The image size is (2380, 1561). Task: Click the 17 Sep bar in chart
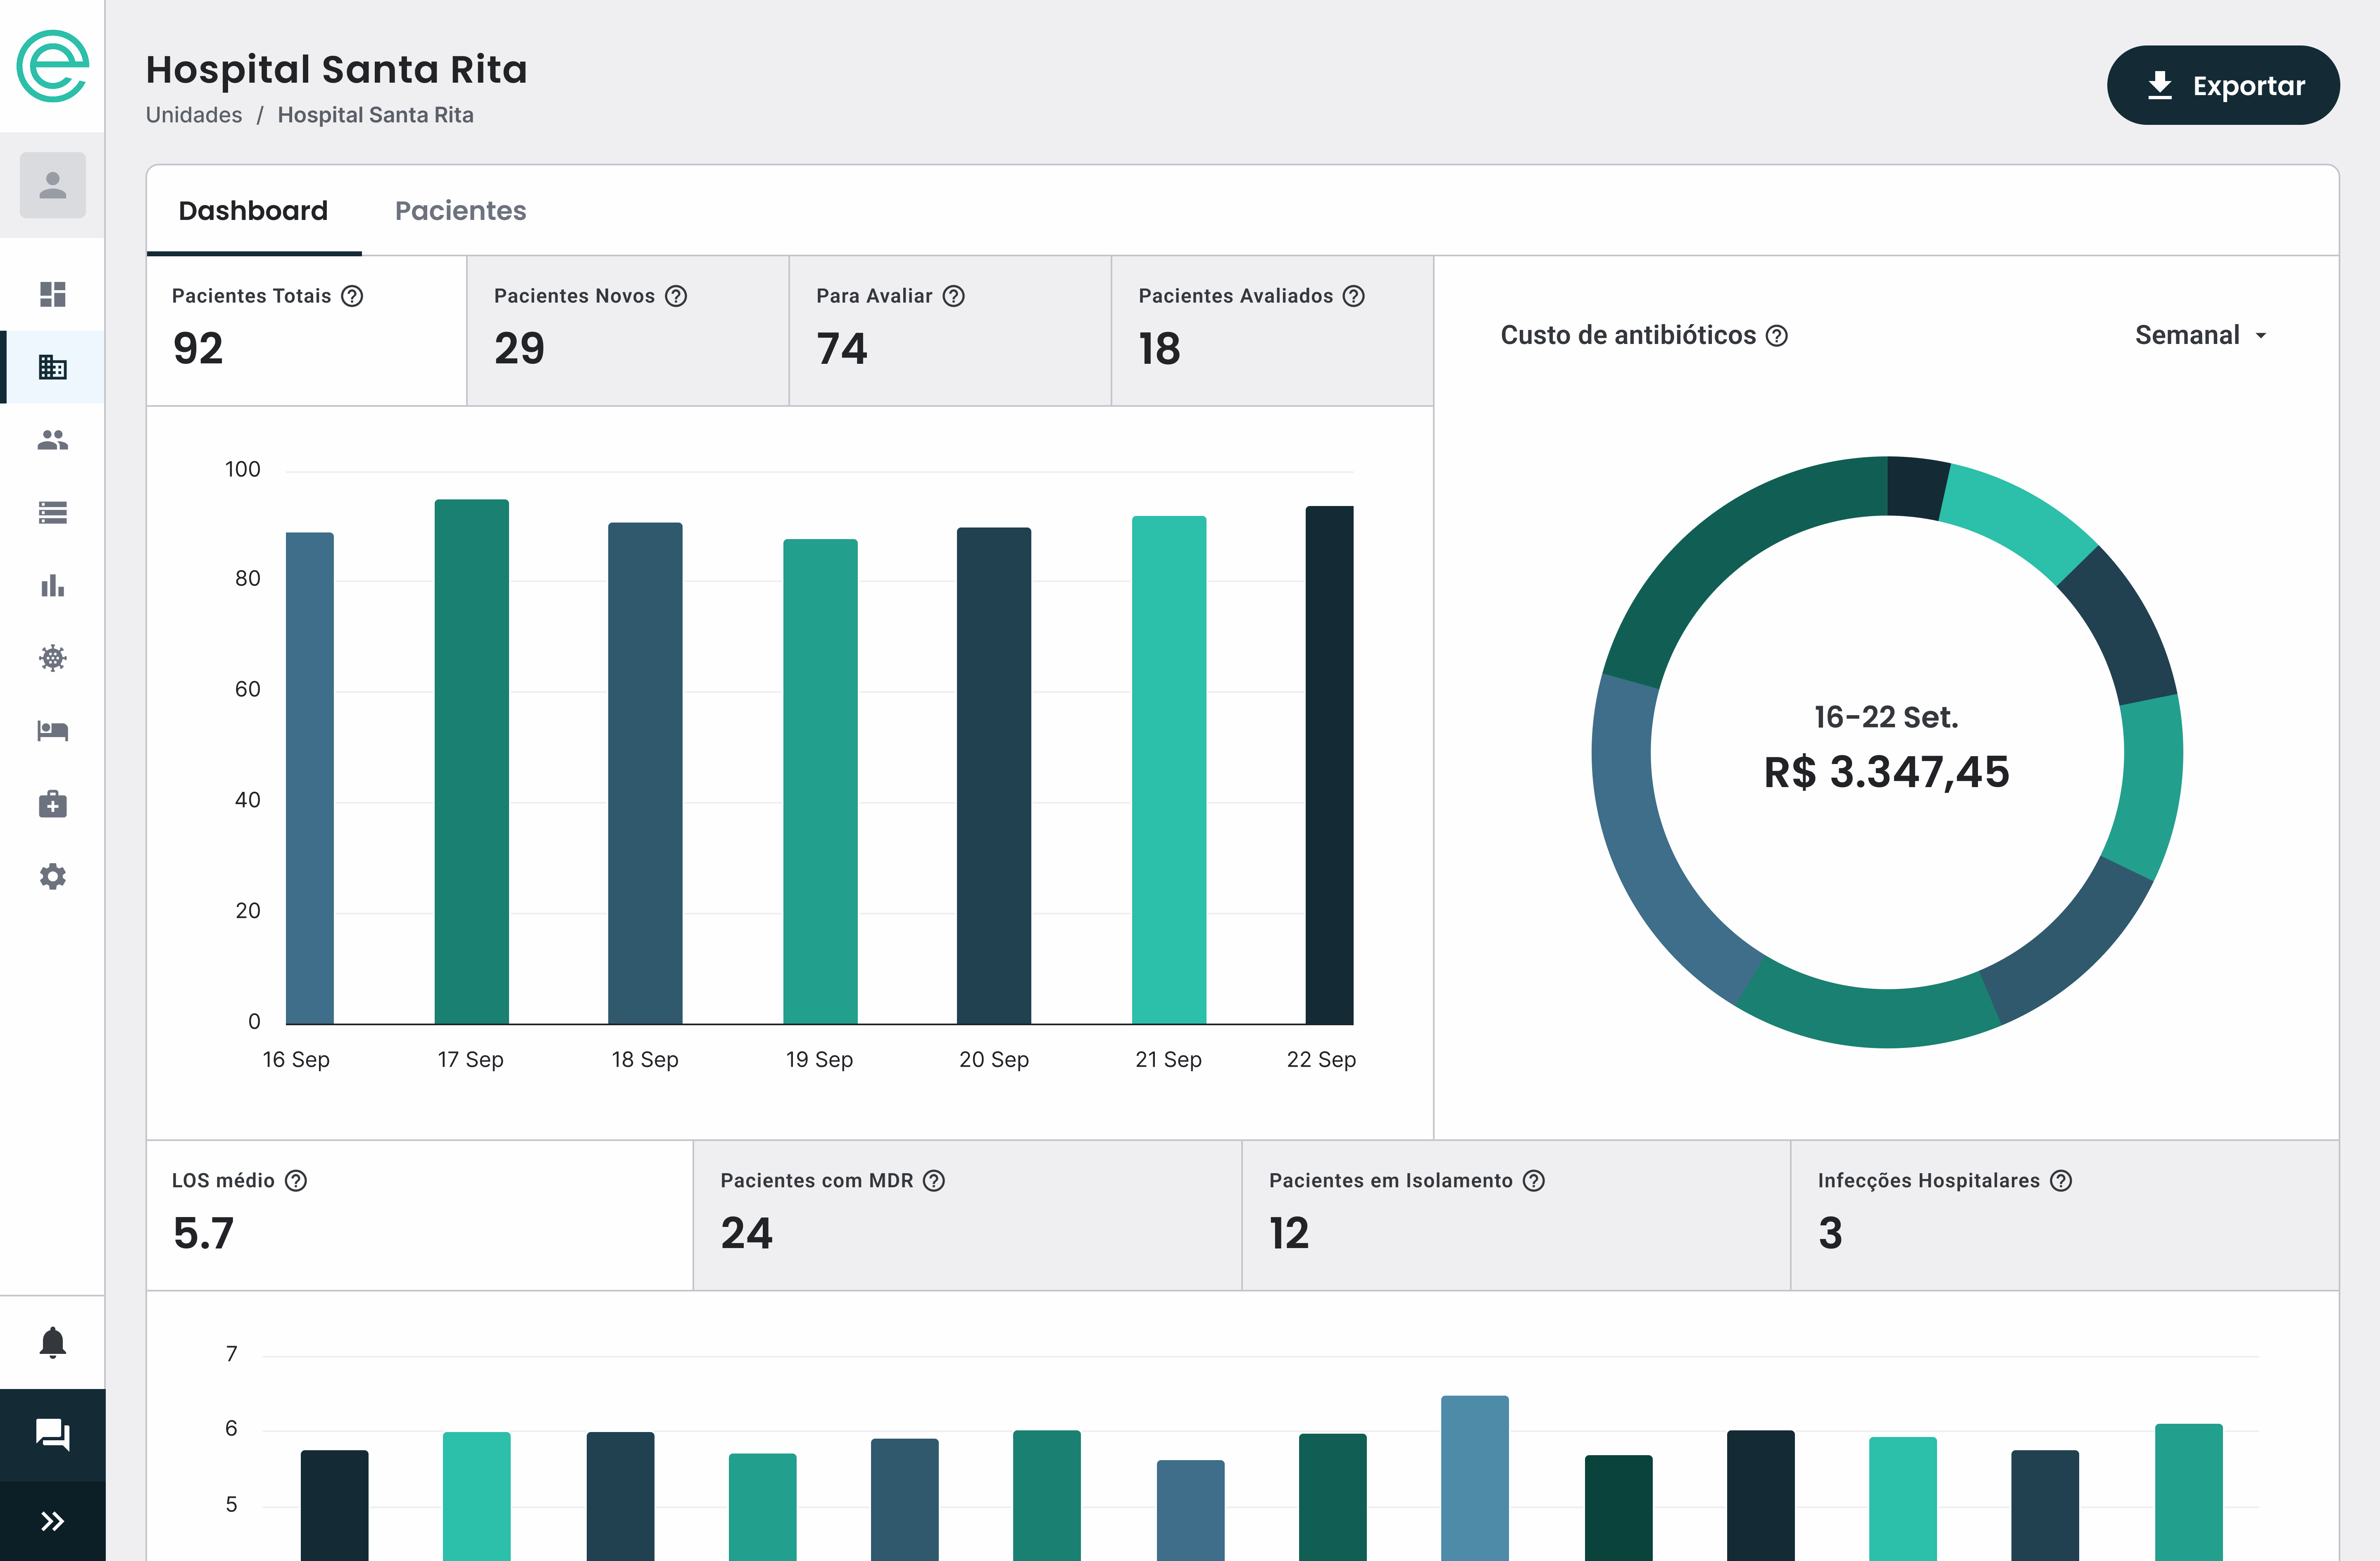[471, 761]
